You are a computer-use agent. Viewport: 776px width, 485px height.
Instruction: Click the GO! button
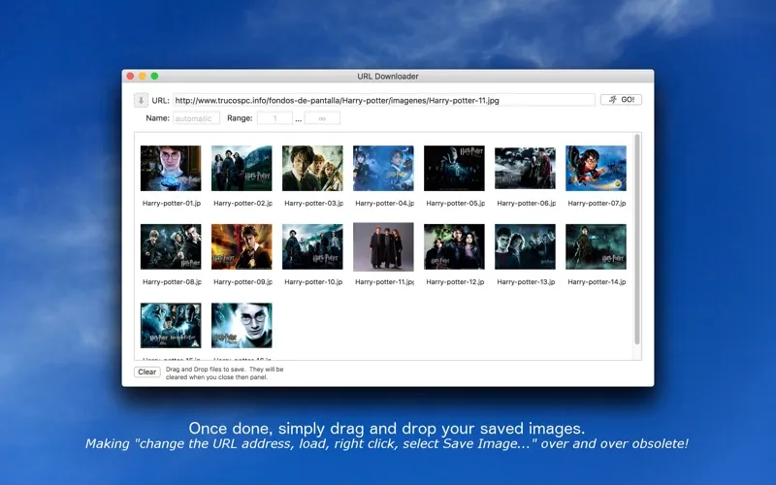coord(621,100)
